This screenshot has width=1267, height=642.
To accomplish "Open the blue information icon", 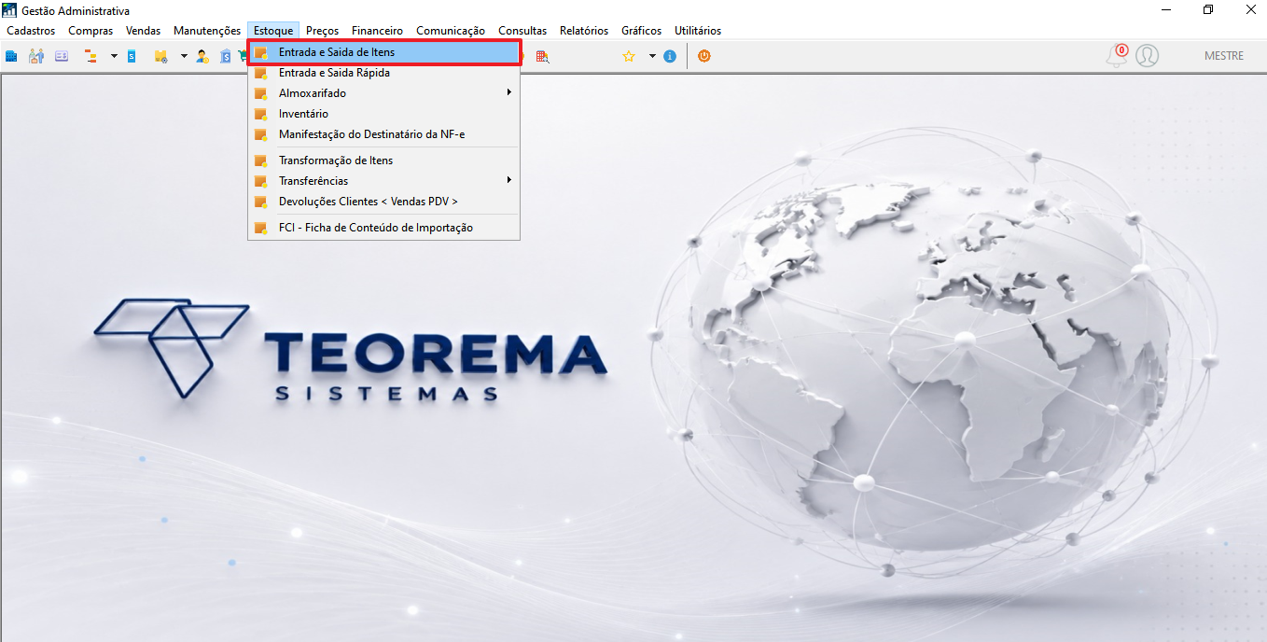I will tap(670, 56).
